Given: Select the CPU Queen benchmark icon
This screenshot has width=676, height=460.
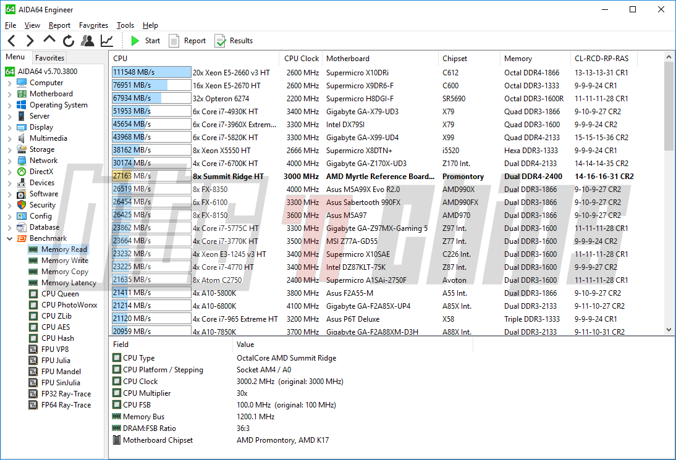Looking at the screenshot, I should coord(33,294).
